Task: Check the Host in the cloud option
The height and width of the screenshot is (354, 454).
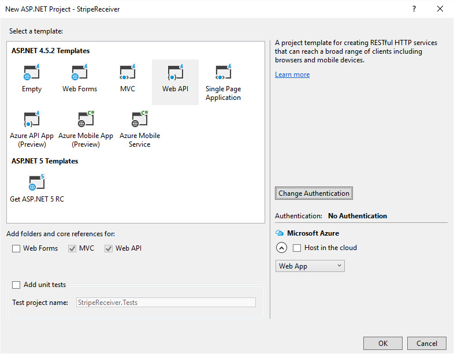Action: pos(297,248)
